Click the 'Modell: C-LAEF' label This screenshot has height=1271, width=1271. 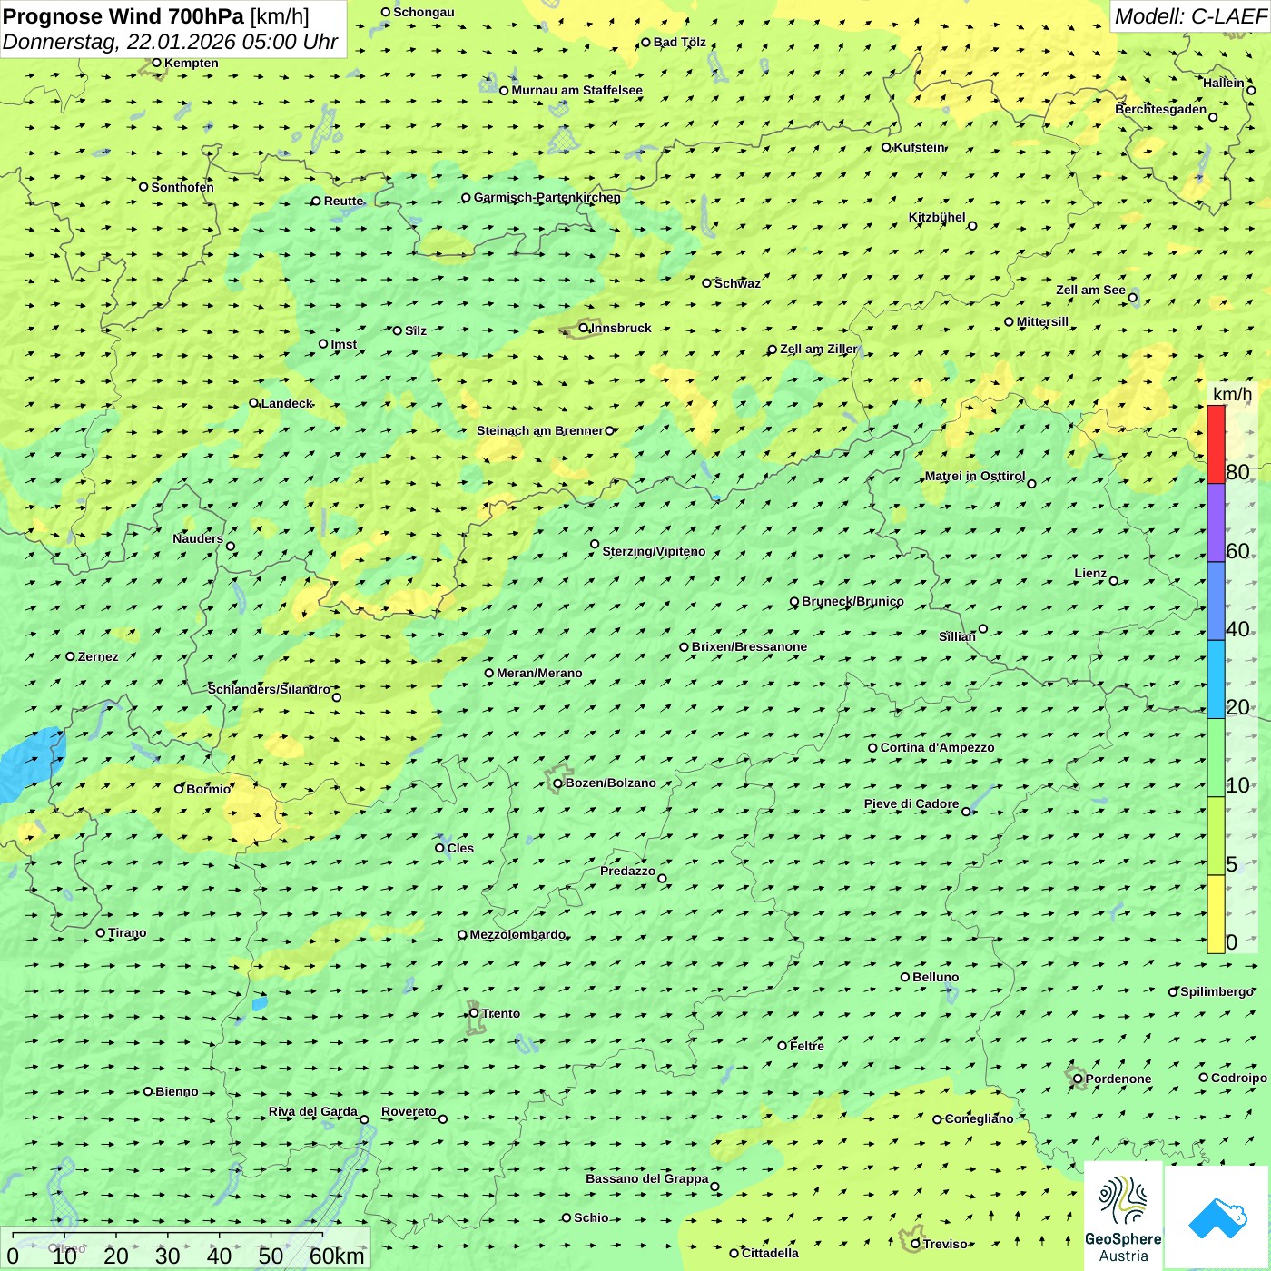click(x=1189, y=16)
